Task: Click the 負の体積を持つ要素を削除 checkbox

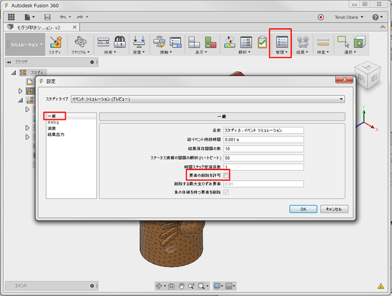Action: 226,192
